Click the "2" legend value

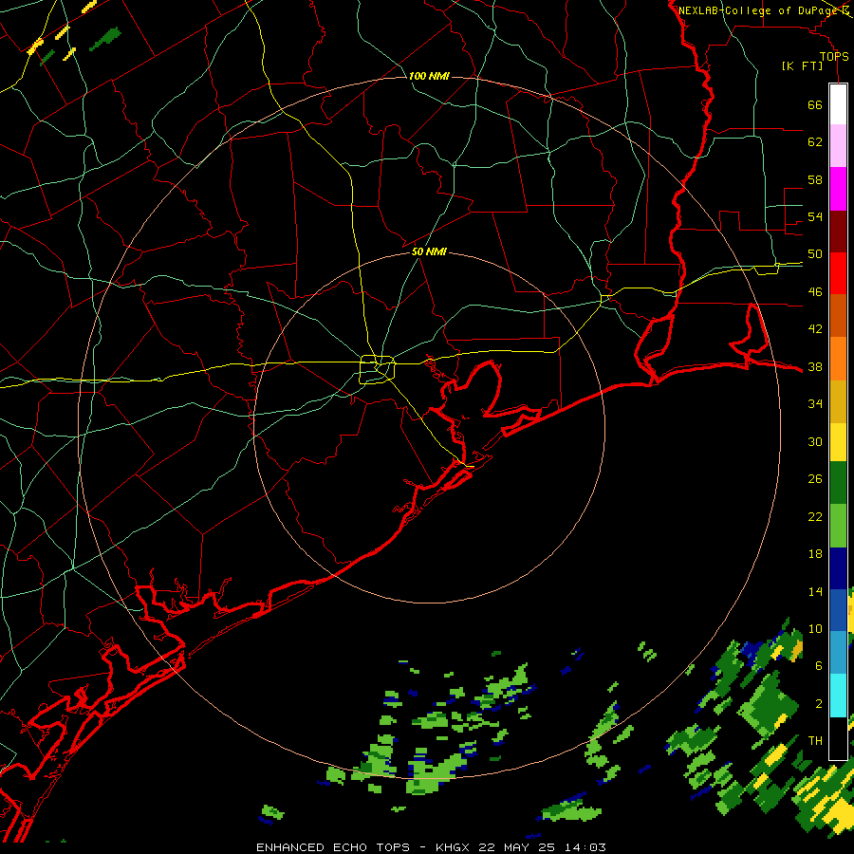(x=819, y=704)
